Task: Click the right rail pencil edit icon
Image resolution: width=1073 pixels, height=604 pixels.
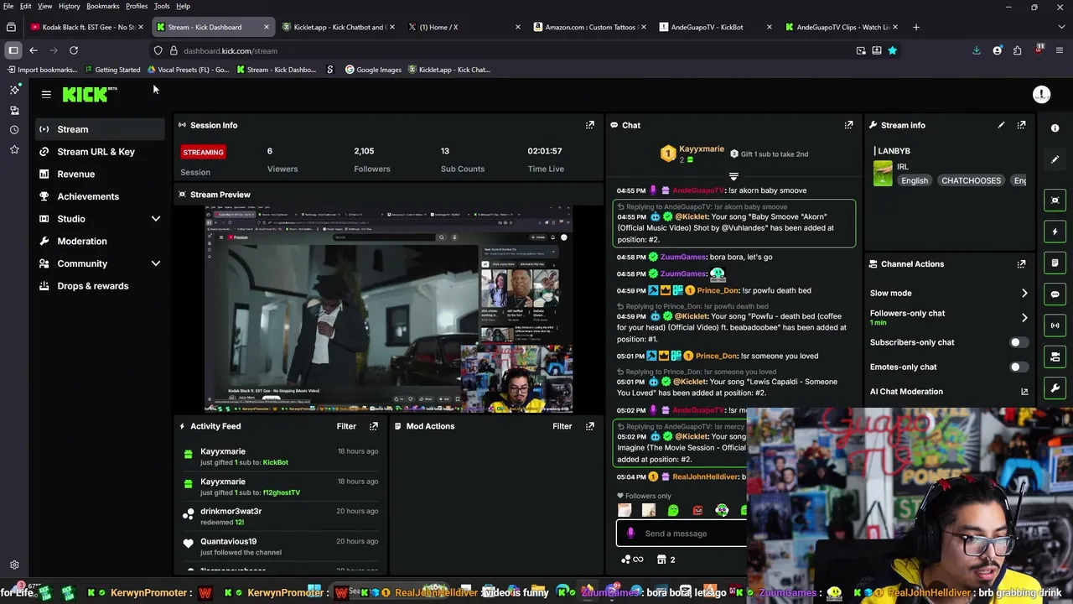Action: coord(1055,159)
